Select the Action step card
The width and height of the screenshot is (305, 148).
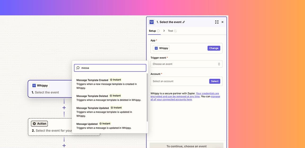click(x=64, y=127)
